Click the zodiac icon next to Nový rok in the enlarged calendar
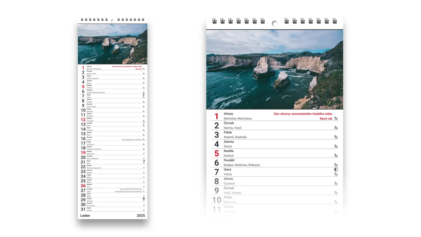The image size is (421, 237). point(336,118)
